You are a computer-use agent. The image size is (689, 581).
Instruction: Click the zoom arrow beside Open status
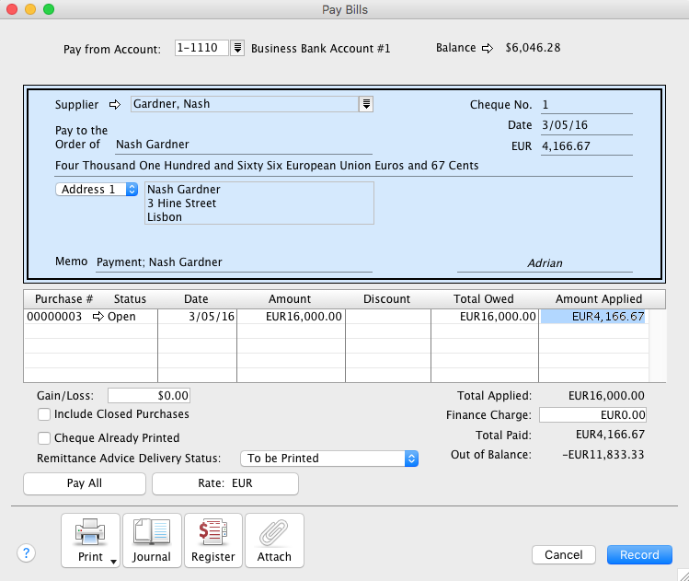click(98, 317)
